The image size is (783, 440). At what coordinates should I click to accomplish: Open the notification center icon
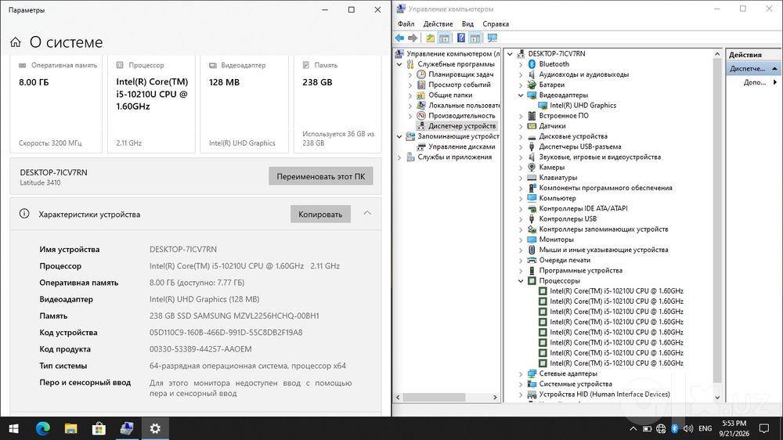coord(764,428)
